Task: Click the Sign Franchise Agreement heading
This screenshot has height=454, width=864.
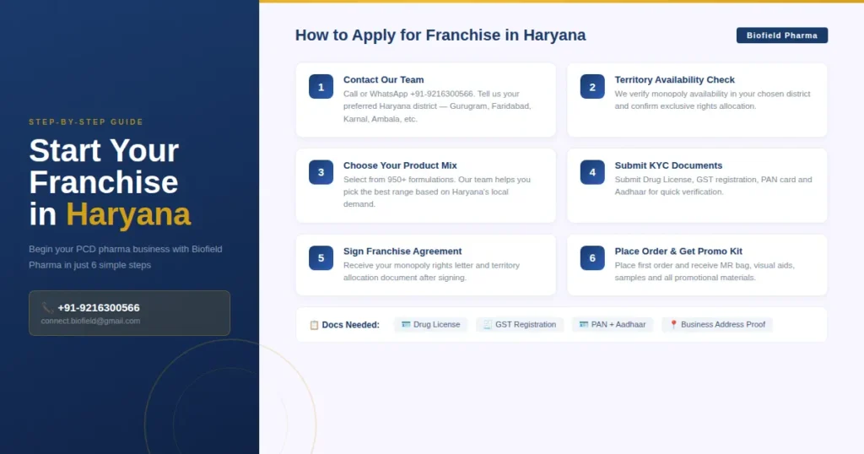Action: pyautogui.click(x=402, y=251)
